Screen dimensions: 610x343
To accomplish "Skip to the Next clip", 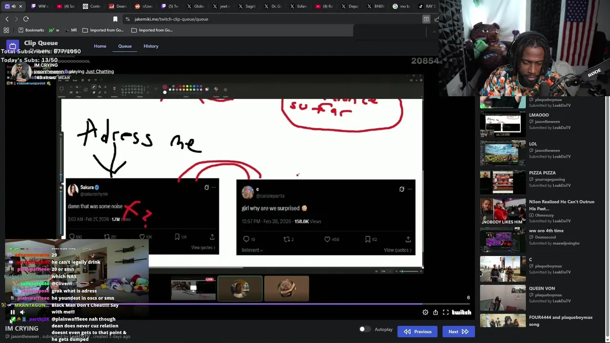I will [x=458, y=332].
